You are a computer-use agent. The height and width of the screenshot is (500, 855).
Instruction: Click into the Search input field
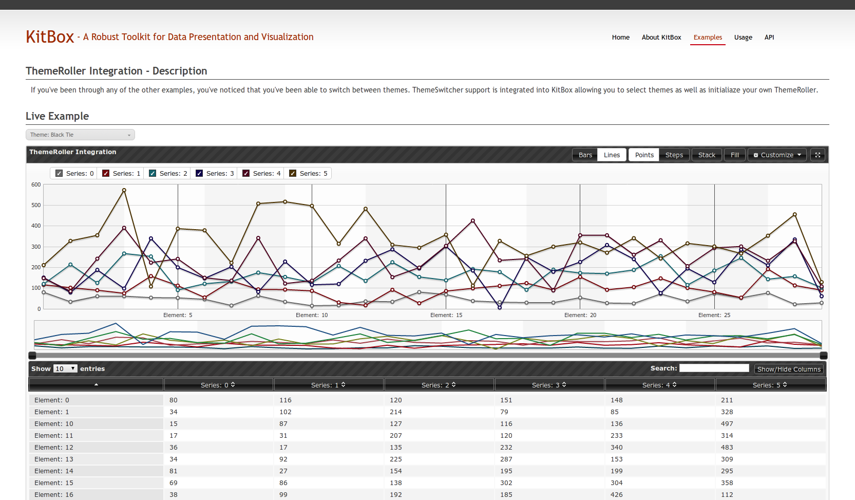tap(714, 368)
